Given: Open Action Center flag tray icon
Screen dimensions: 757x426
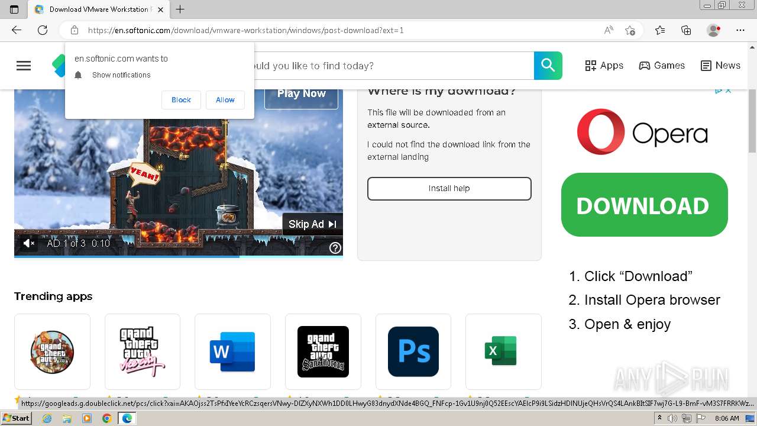Looking at the screenshot, I should pyautogui.click(x=701, y=418).
